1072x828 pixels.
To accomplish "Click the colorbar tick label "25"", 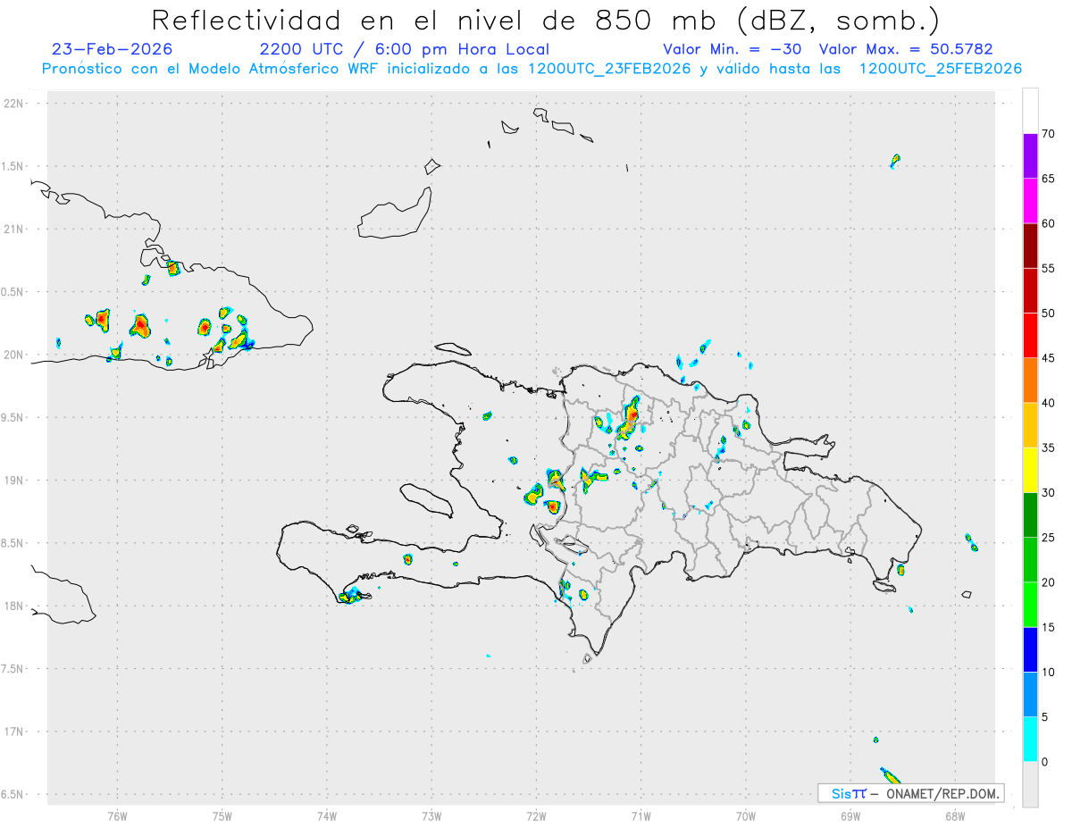I will [1049, 538].
